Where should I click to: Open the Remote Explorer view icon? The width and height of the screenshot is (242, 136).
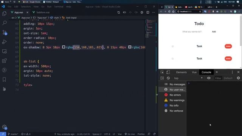point(4,51)
